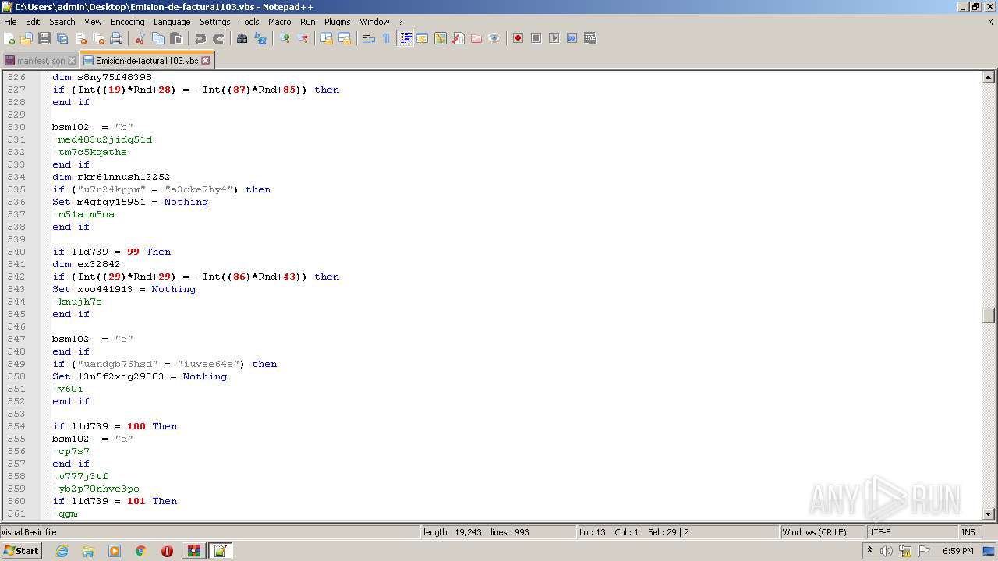Stop macro recording button
This screenshot has height=561, width=998.
tap(536, 38)
